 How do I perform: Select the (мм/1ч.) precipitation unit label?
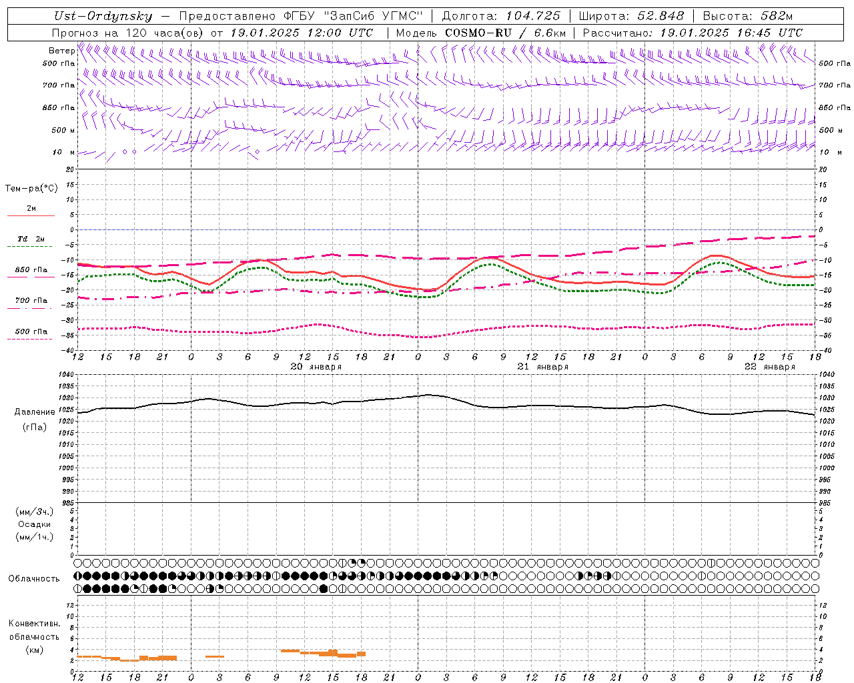tap(35, 537)
